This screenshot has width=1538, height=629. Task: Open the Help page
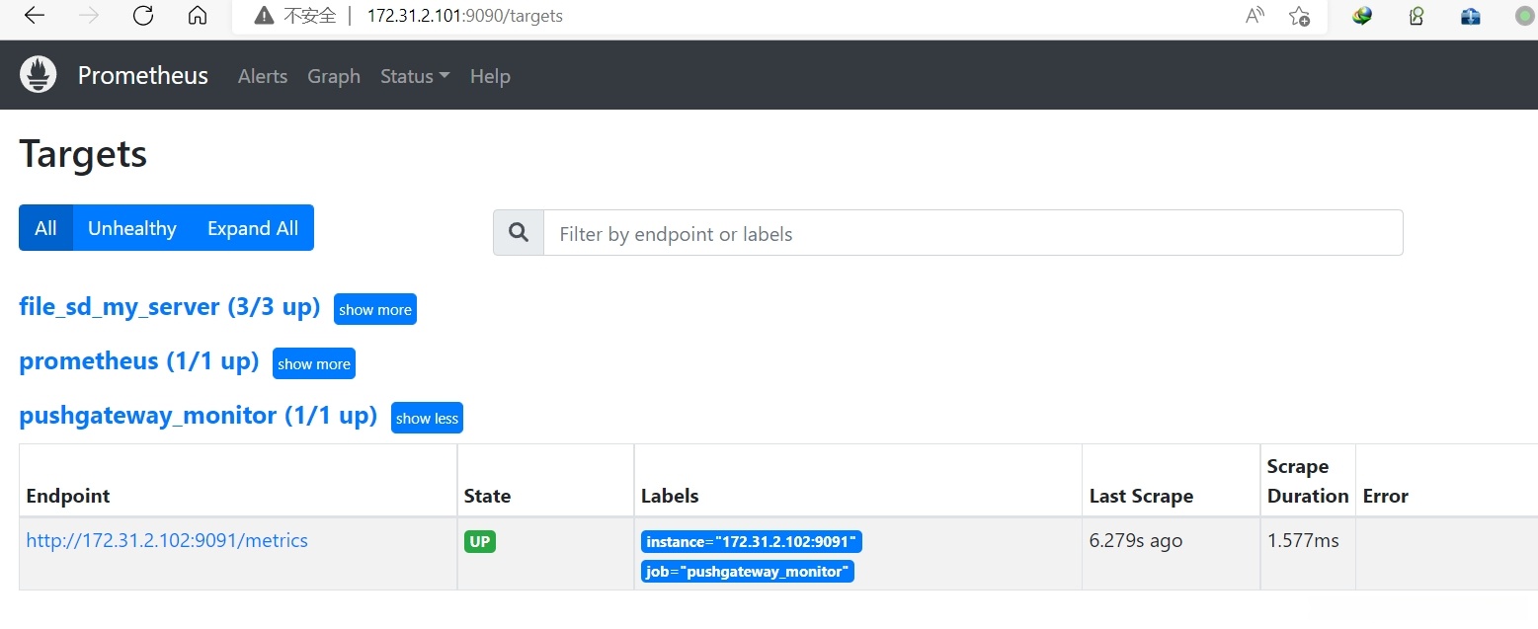pyautogui.click(x=490, y=76)
